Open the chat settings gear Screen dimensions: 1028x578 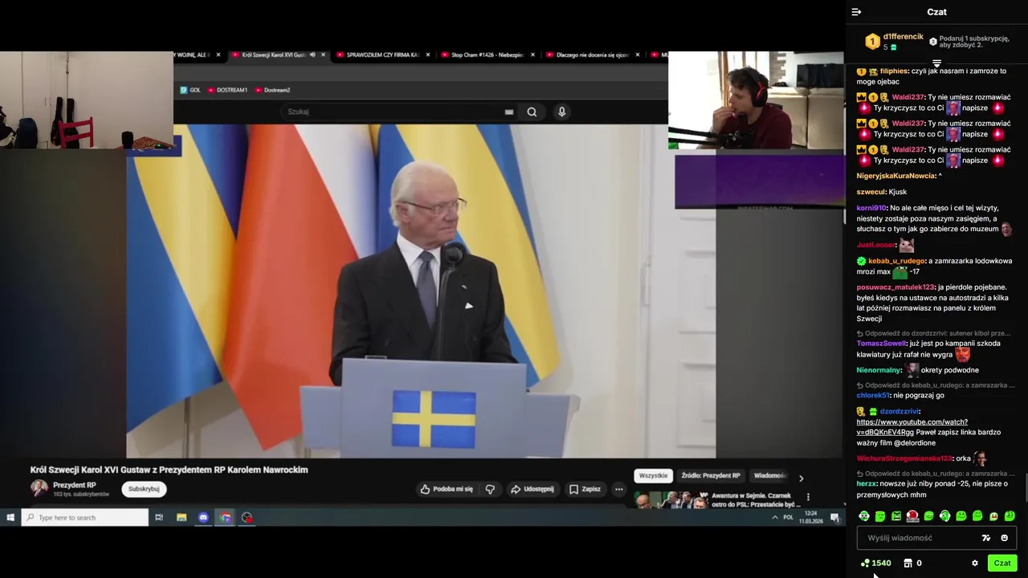tap(975, 563)
